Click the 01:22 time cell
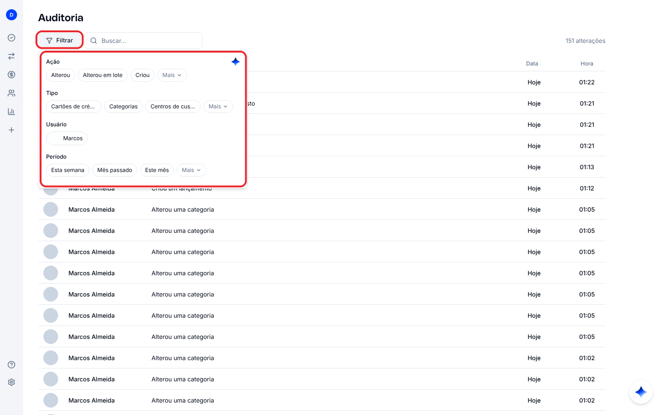This screenshot has height=415, width=664. [x=587, y=83]
